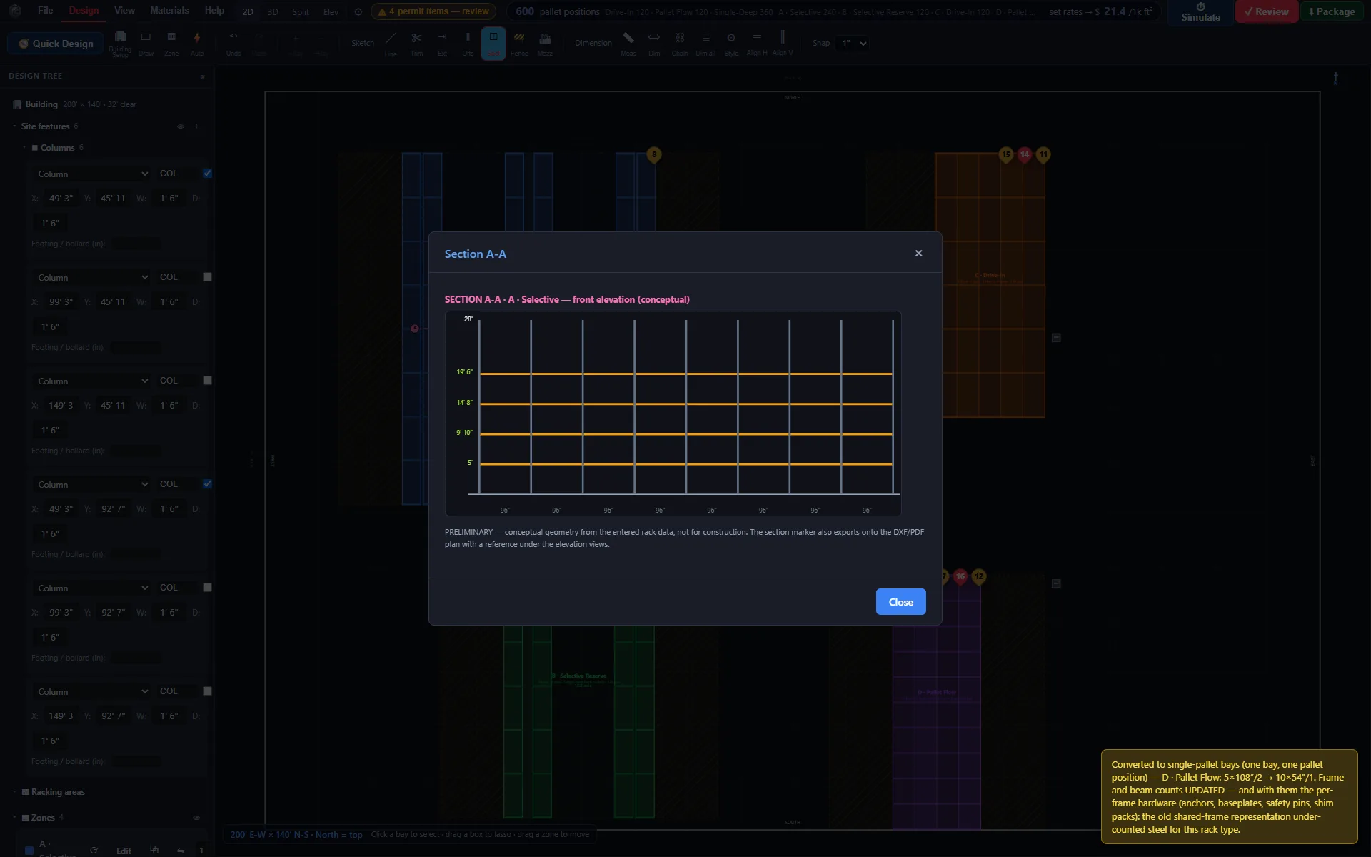Click the swap arrows icon on zone A row

[181, 851]
